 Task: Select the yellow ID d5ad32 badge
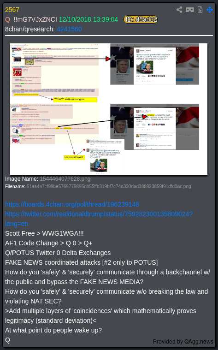click(141, 19)
